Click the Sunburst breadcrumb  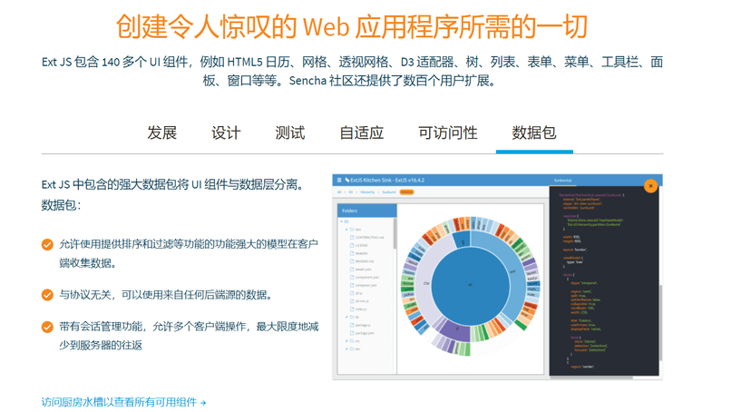pyautogui.click(x=389, y=192)
